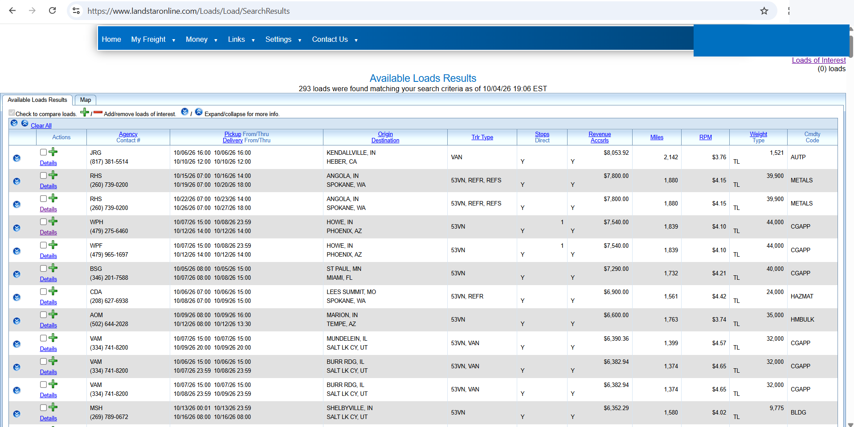Screen dimensions: 854x427
Task: Bookmark this page with the star icon
Action: point(764,11)
